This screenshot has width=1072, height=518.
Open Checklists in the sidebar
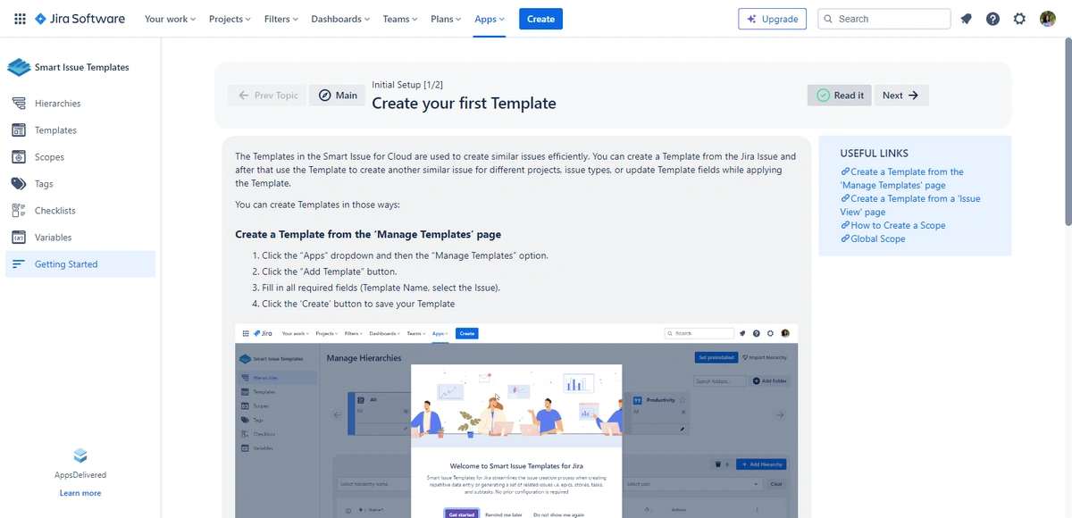tap(80, 211)
